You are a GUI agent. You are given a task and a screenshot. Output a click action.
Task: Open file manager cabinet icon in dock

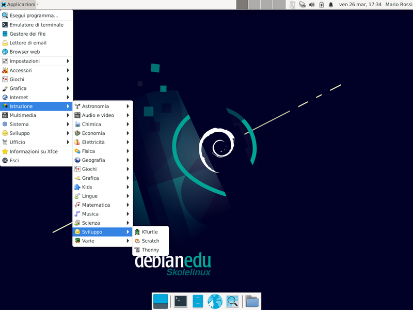tap(198, 301)
